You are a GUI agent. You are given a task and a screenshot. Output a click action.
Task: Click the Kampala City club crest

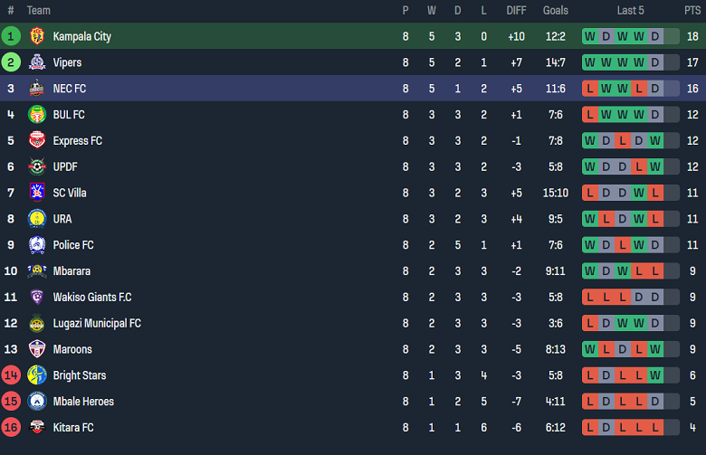point(37,36)
